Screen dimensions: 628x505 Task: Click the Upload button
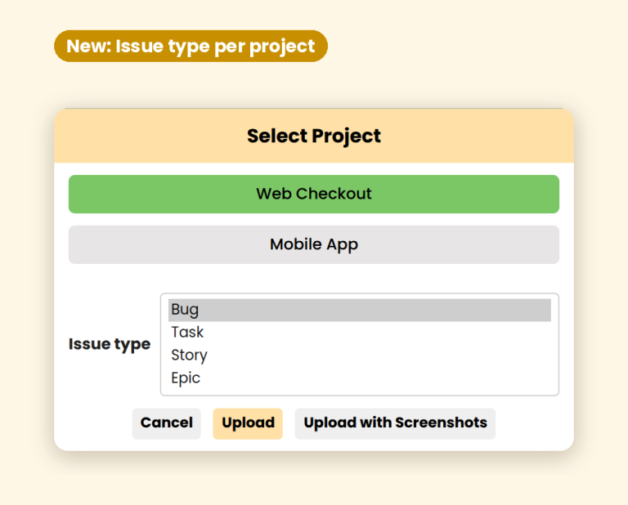click(248, 423)
